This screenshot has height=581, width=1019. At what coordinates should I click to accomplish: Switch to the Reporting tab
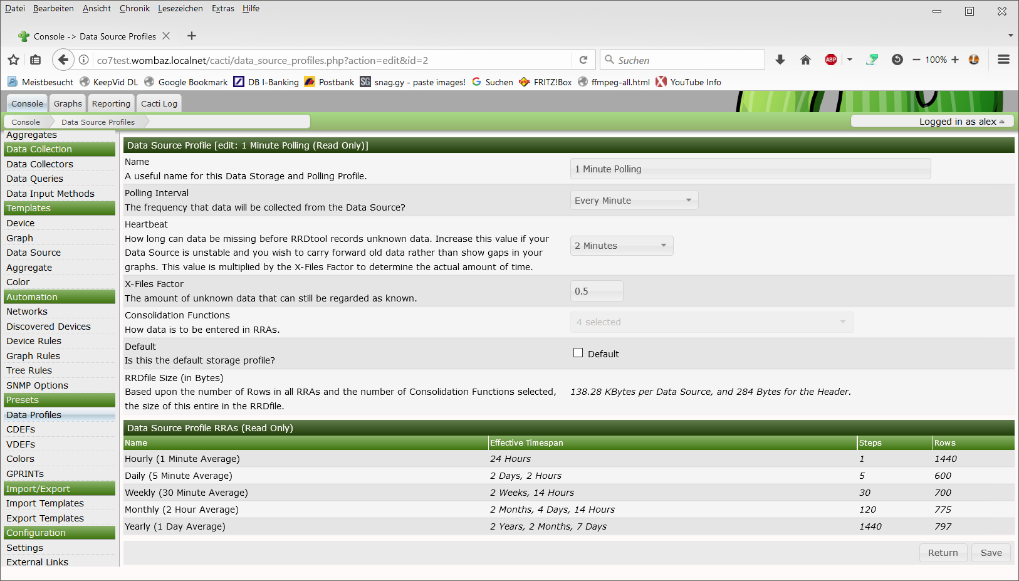[111, 103]
